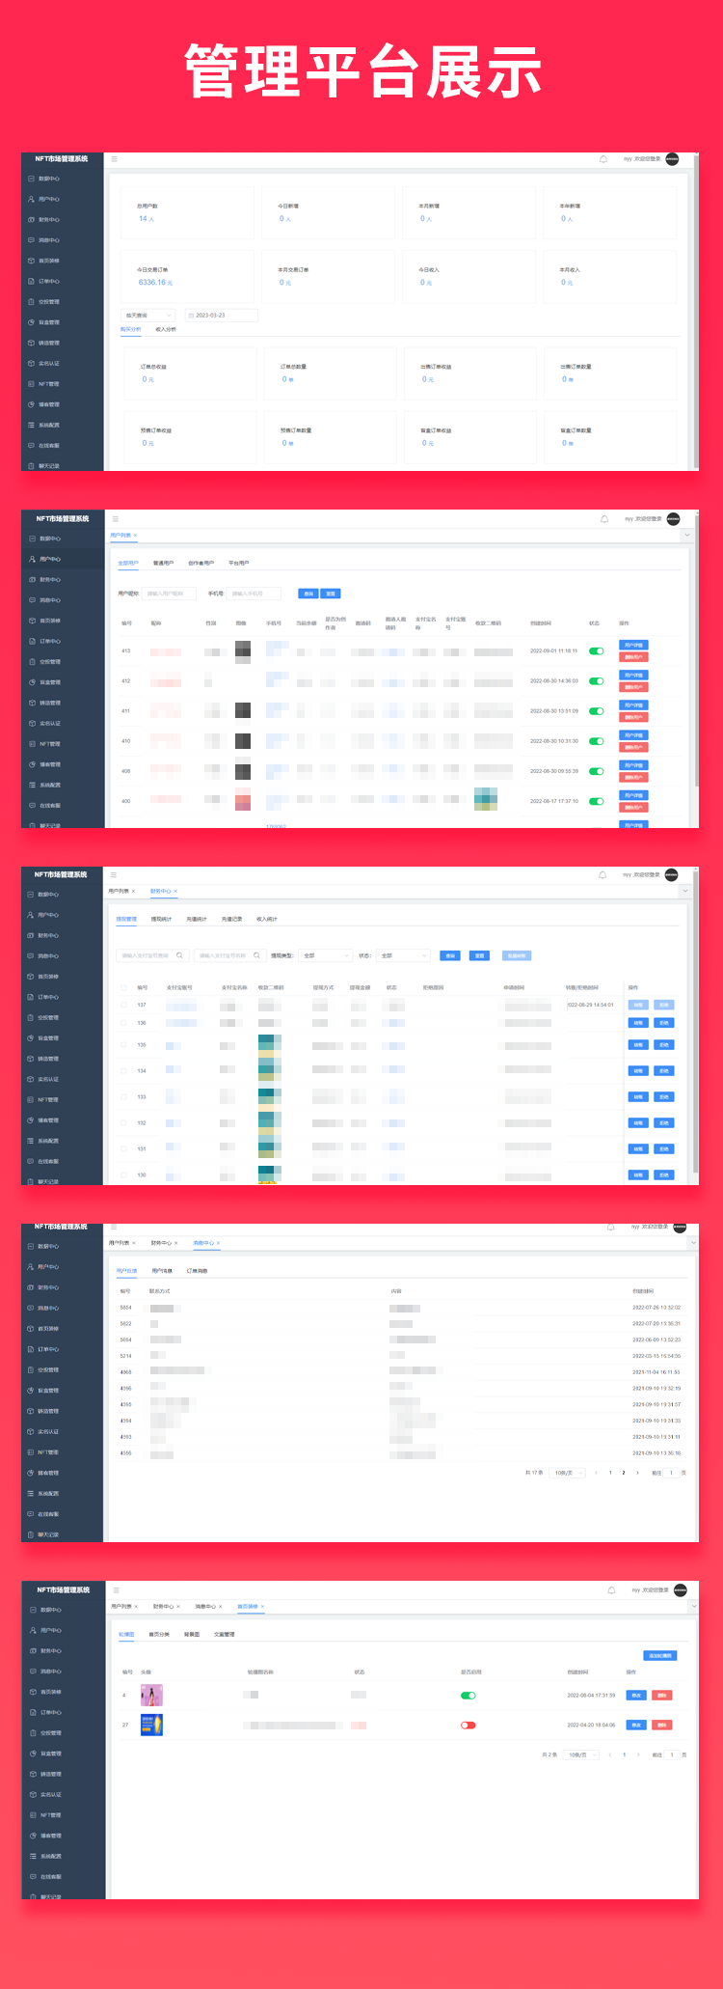Click the hamburger icon in 消息中心 screenshot

[x=114, y=1228]
